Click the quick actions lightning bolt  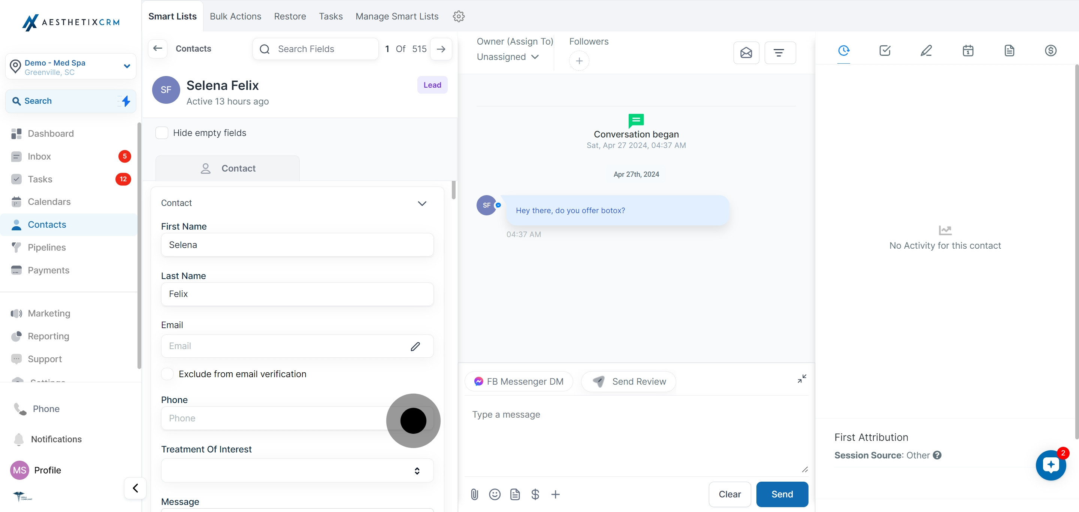(x=125, y=101)
